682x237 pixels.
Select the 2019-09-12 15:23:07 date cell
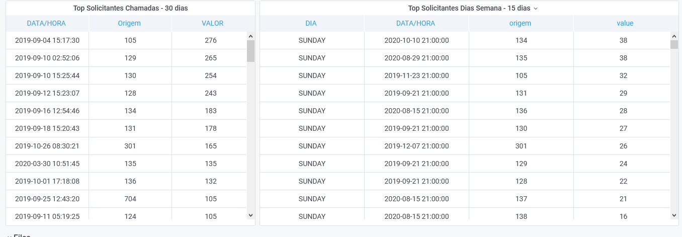(x=47, y=93)
